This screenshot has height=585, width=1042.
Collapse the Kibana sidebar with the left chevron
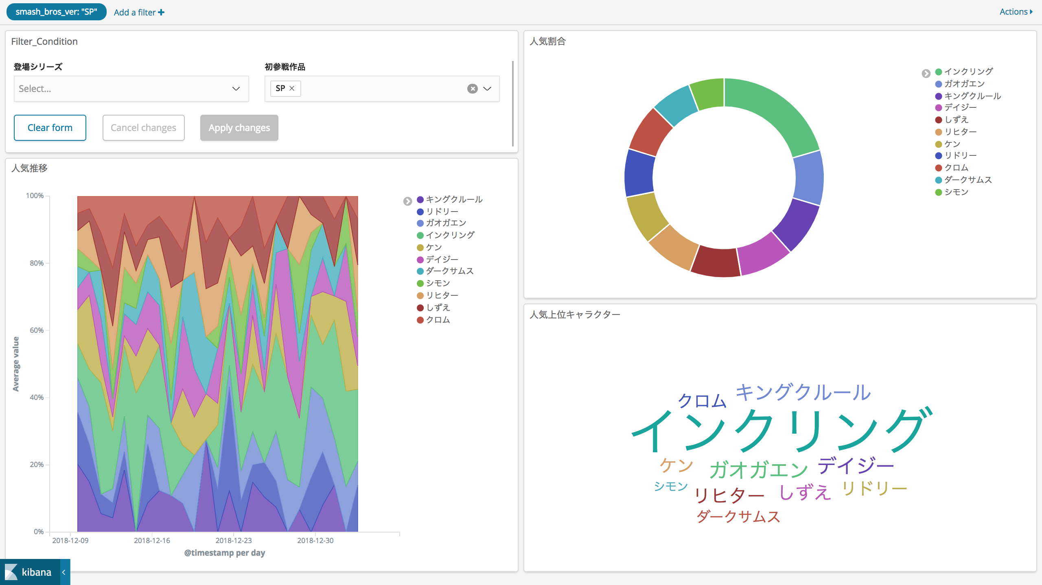coord(63,572)
